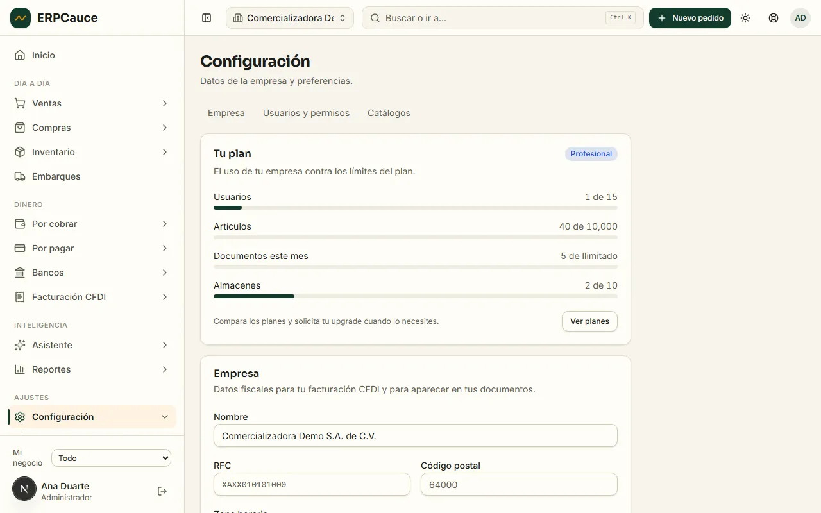The width and height of the screenshot is (821, 513).
Task: Collapse the Configuración section chevron
Action: point(165,417)
